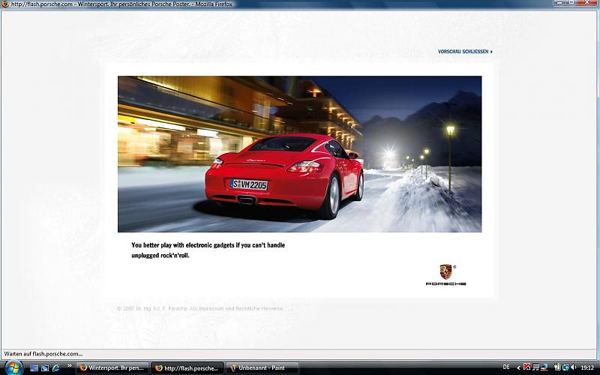The image size is (600, 375).
Task: Click the status bar text Warten auf flash.porsche.com
Action: (x=43, y=354)
